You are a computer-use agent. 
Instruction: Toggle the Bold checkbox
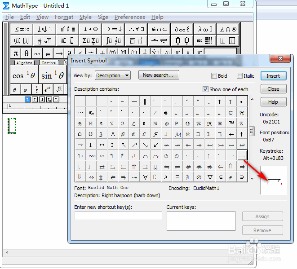214,76
